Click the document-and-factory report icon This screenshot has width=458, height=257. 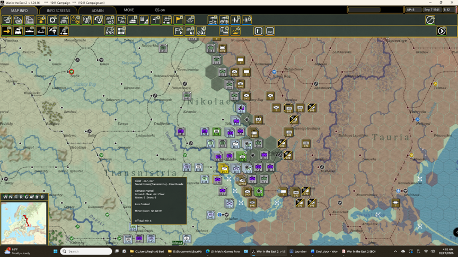click(x=224, y=31)
